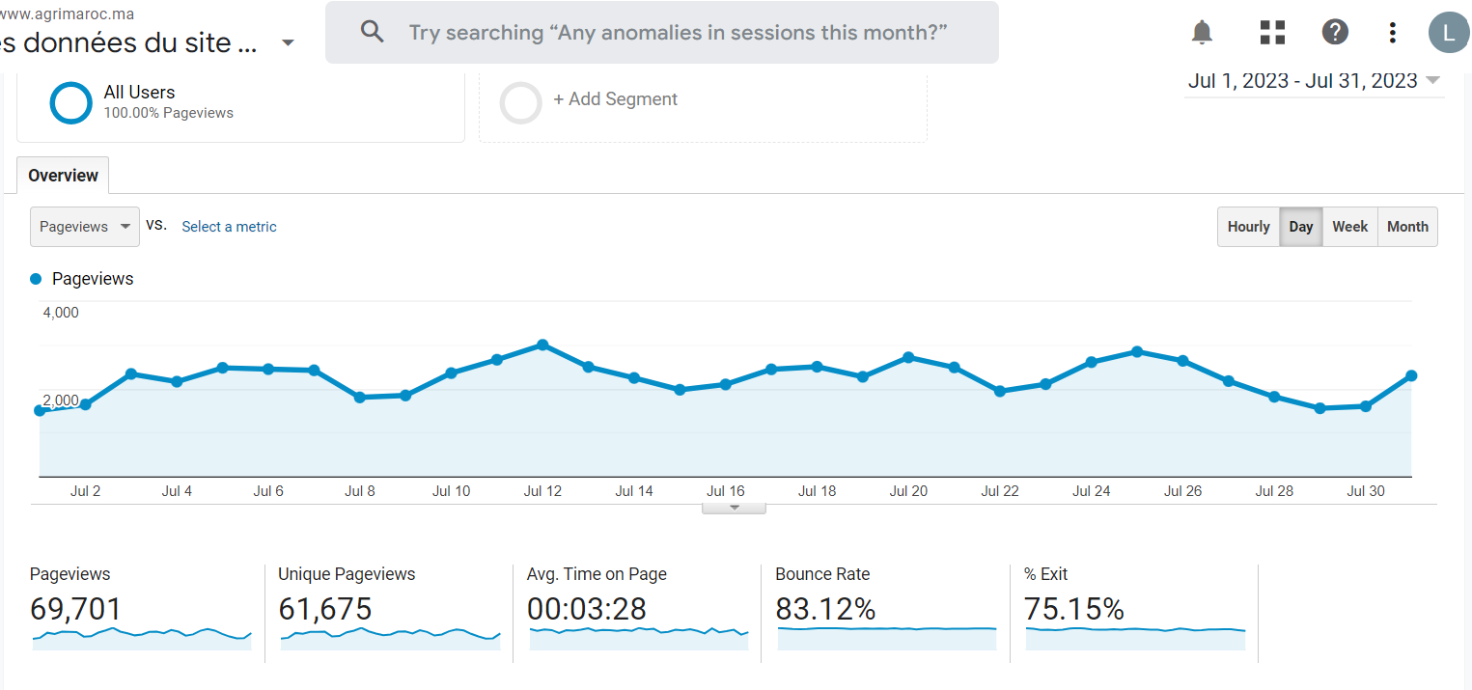Click the All Users segment circle

click(70, 102)
